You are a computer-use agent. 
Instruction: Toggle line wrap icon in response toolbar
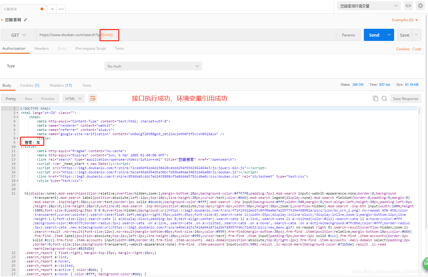(x=93, y=98)
